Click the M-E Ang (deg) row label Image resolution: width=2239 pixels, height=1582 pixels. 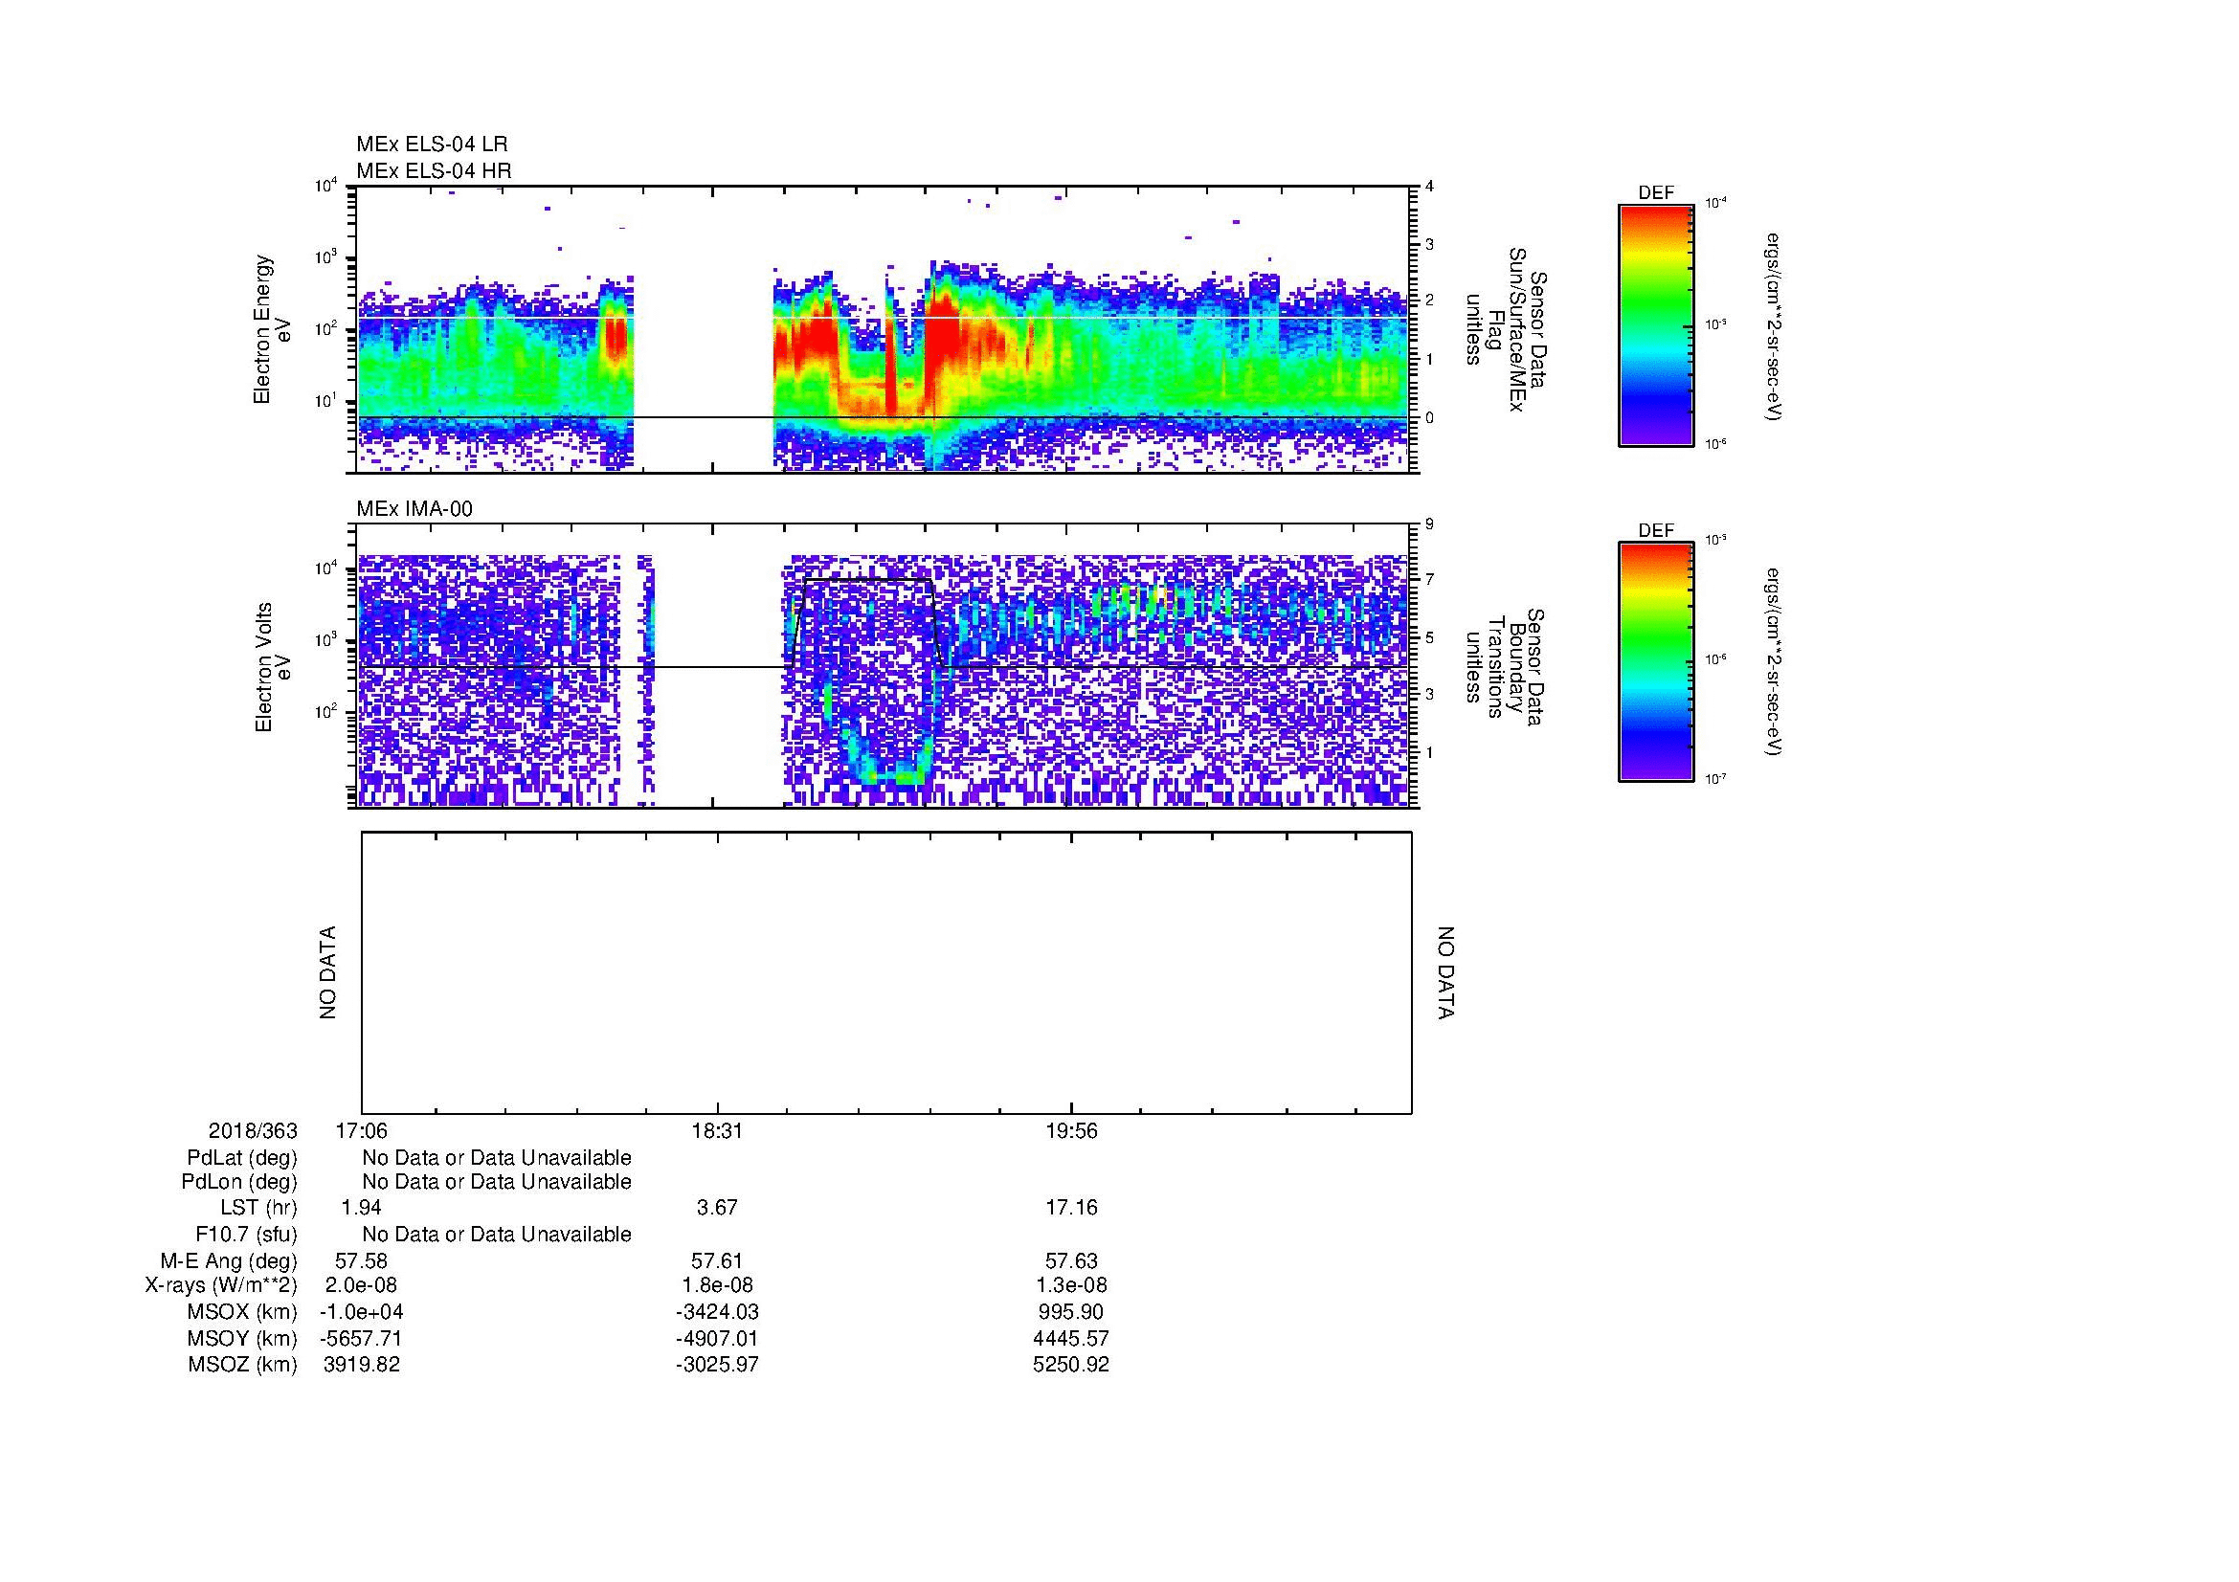[x=229, y=1260]
